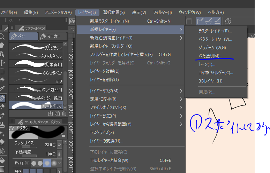Open tool property palette hamburger menu
270x173 pixels.
[12, 121]
